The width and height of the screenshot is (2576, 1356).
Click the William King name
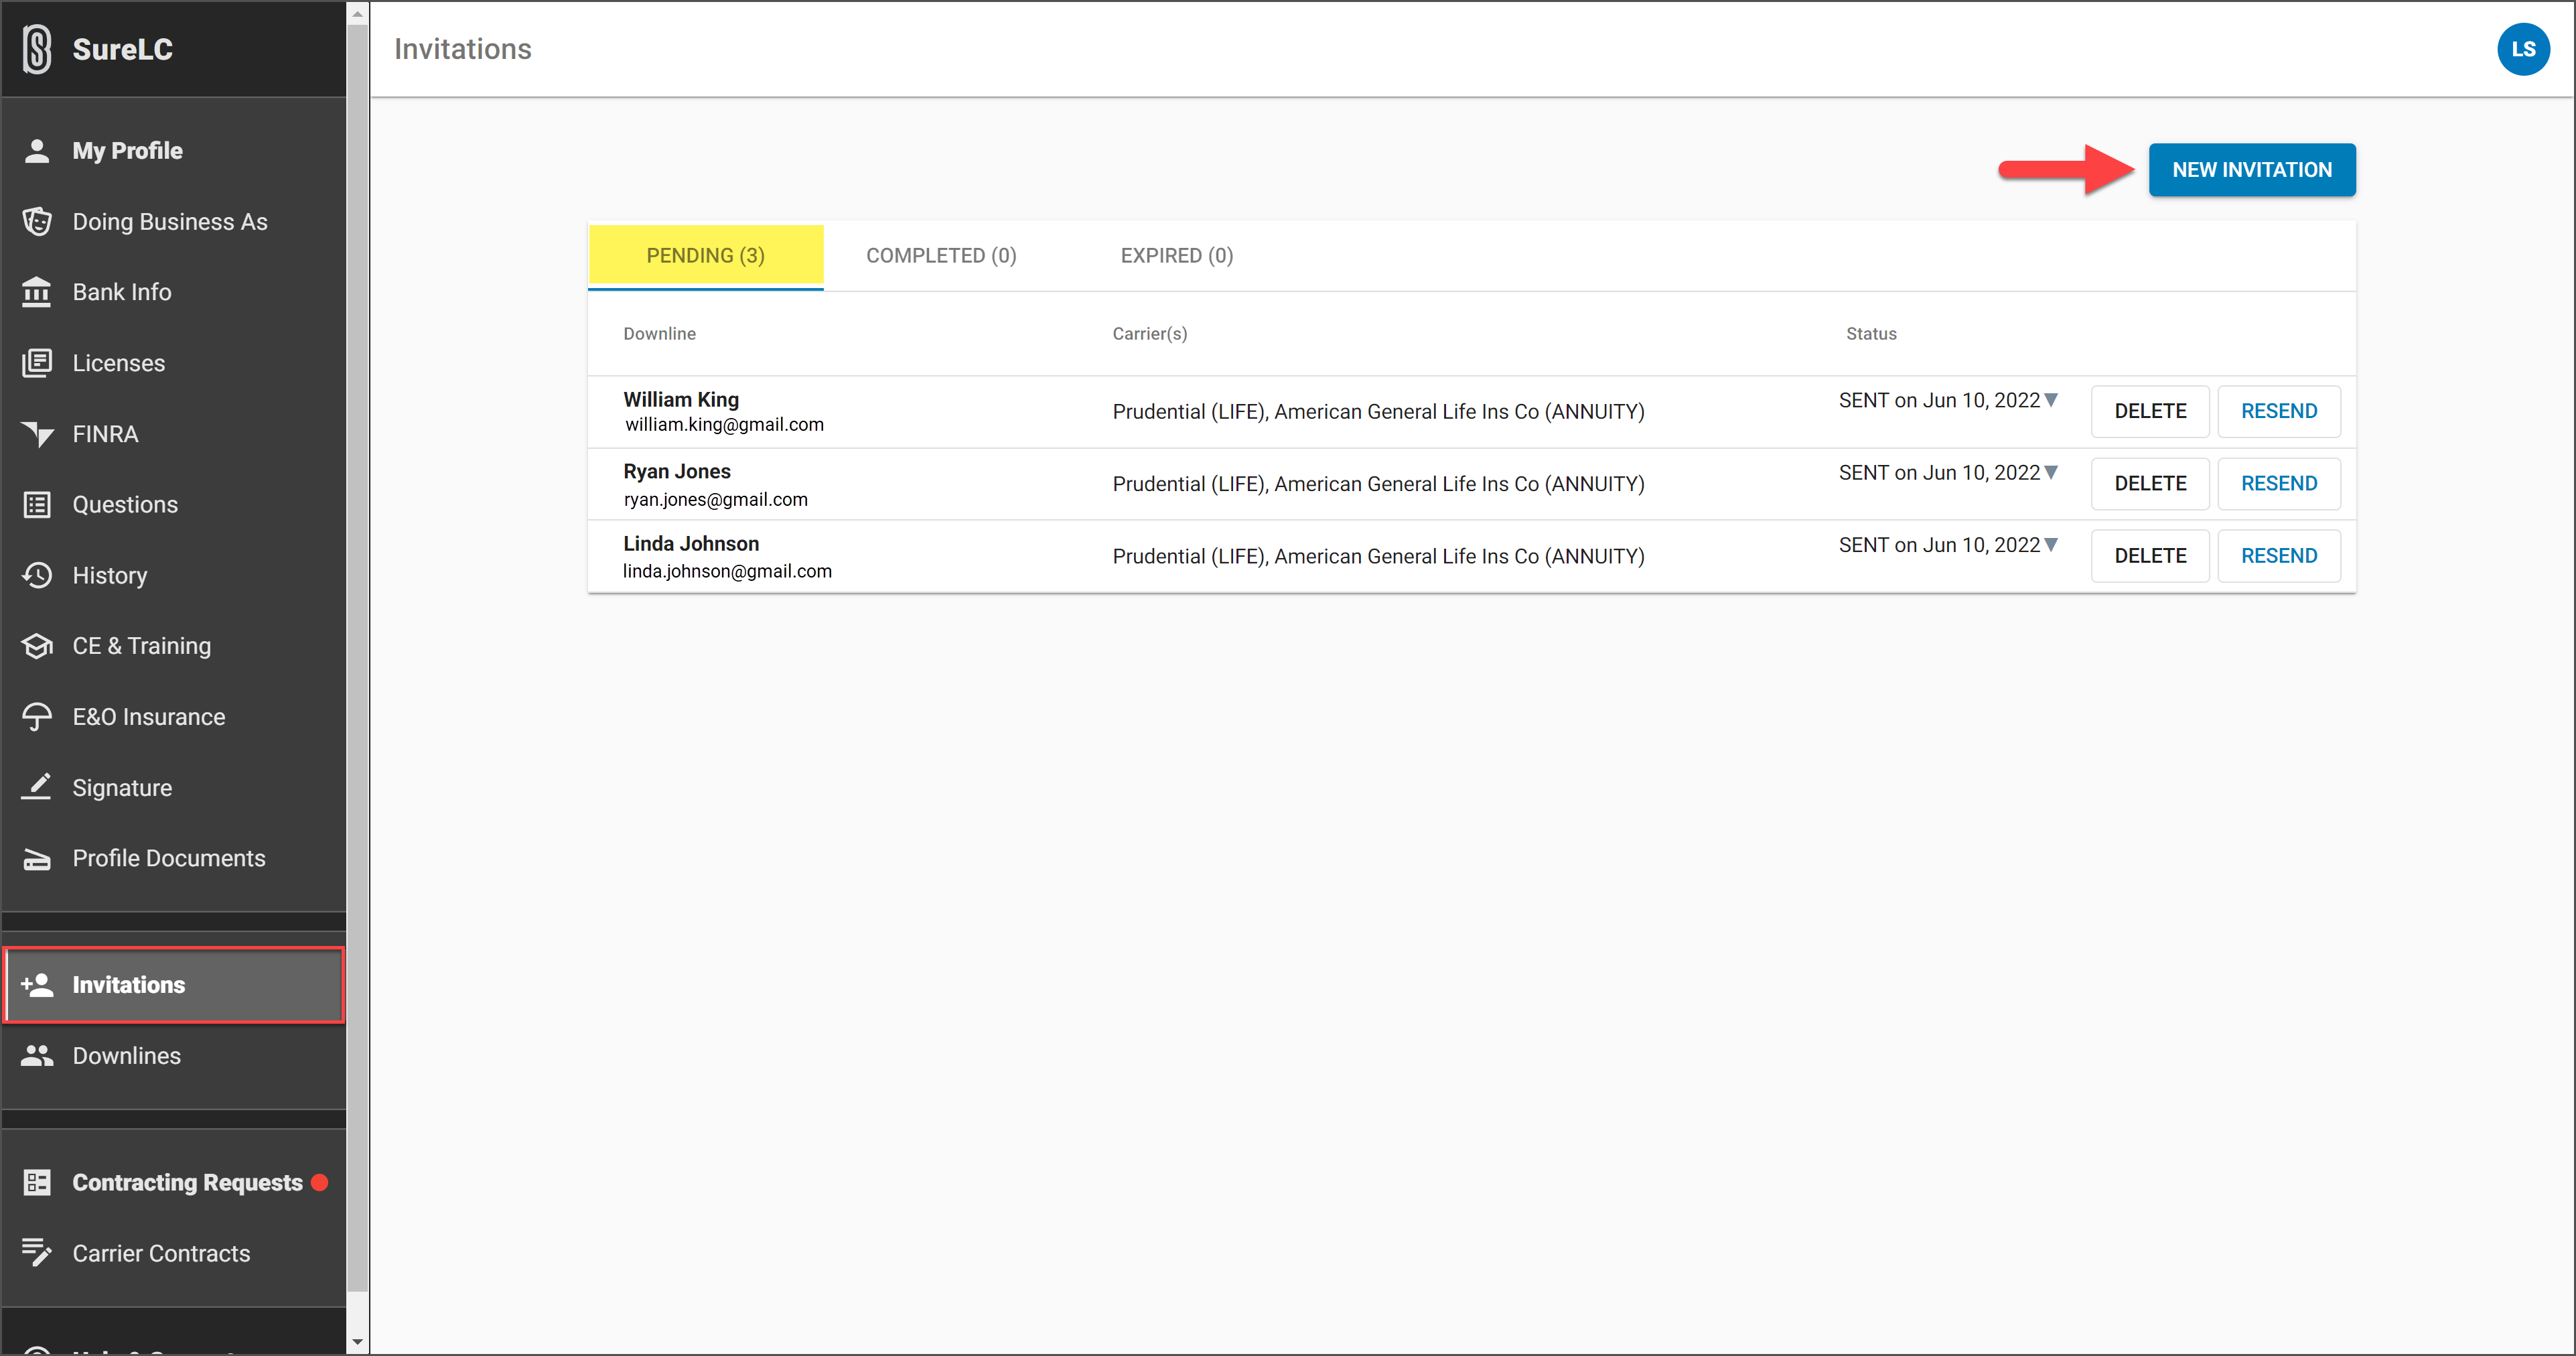click(x=681, y=400)
